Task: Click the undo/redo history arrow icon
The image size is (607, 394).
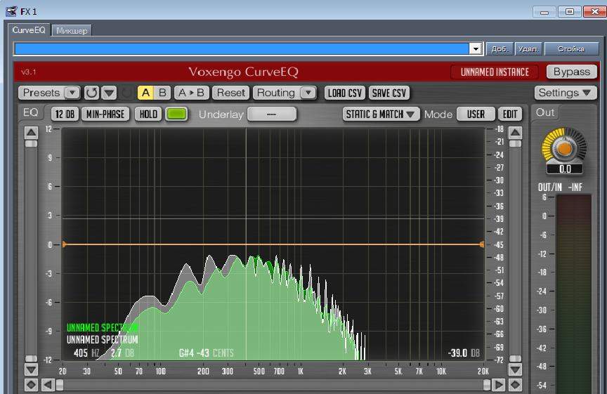Action: pos(92,93)
